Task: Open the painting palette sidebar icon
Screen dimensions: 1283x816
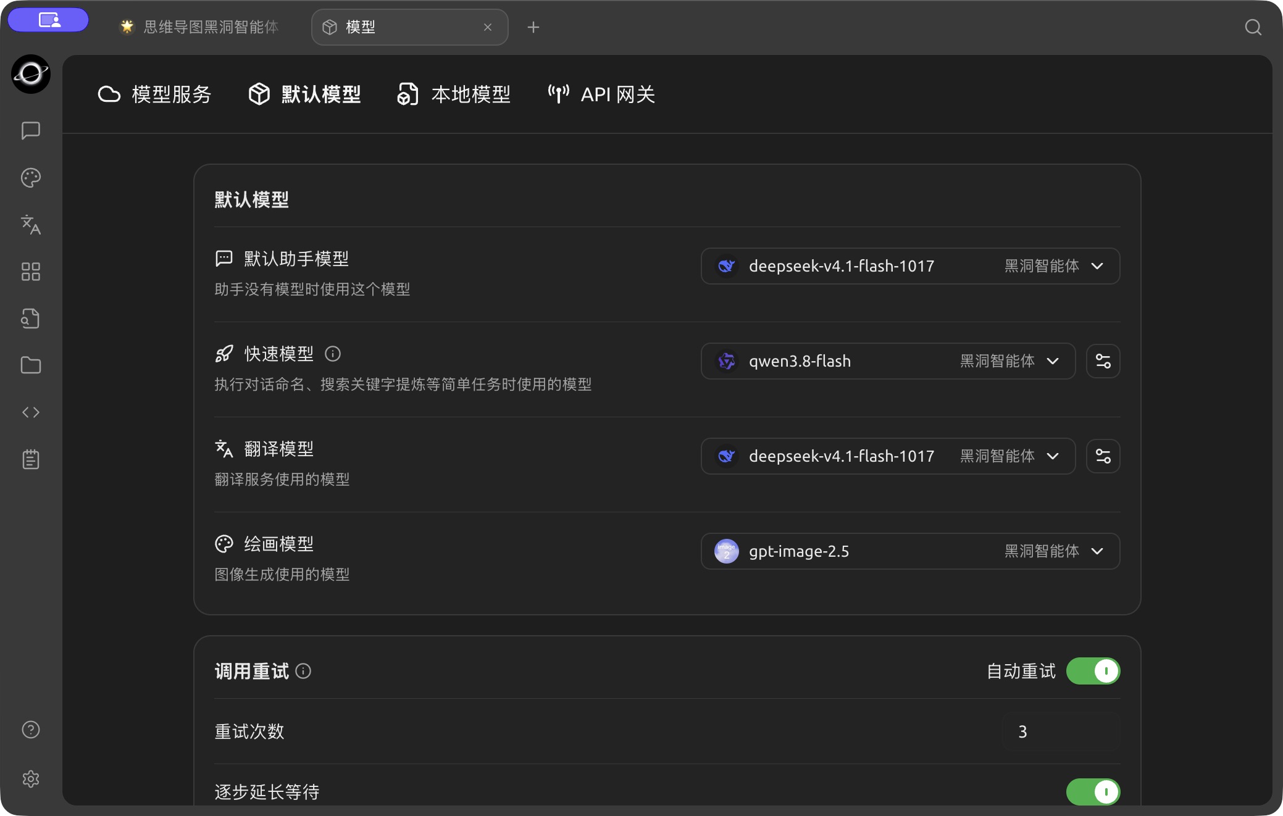Action: 31,178
